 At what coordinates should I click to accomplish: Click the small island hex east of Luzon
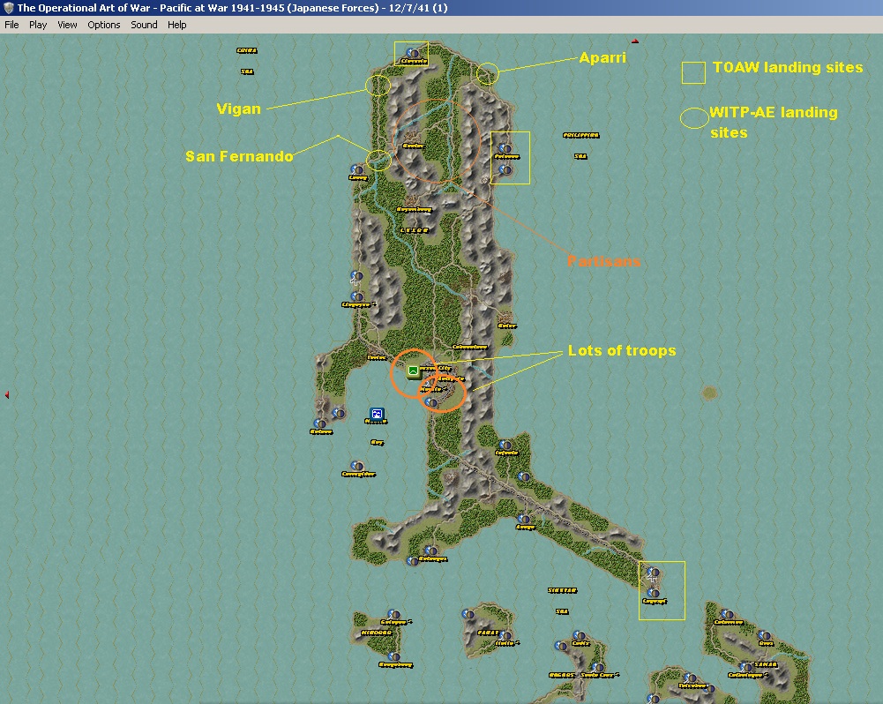pos(709,393)
